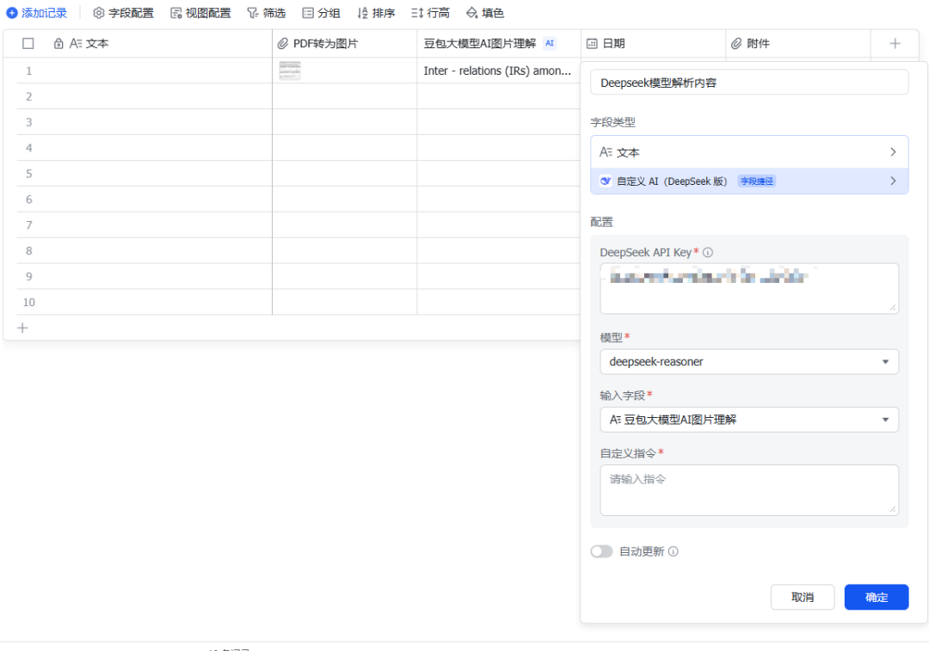The height and width of the screenshot is (651, 929).
Task: Open the 模型 deepseek-reasoner dropdown
Action: pyautogui.click(x=749, y=361)
